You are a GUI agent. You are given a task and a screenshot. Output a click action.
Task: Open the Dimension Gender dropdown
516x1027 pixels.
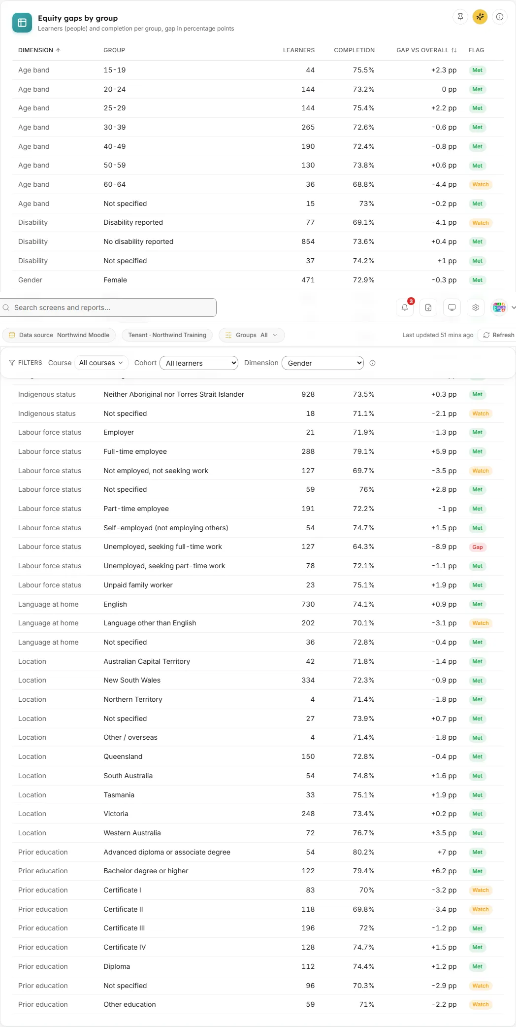tap(323, 363)
